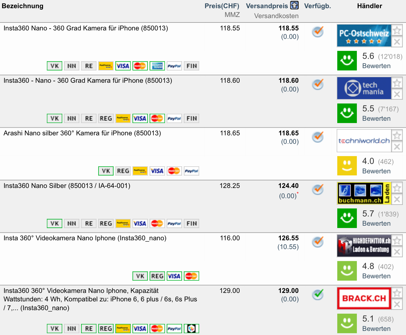Open the techniworld.ch merchant logo
This screenshot has width=406, height=335.
[x=364, y=141]
